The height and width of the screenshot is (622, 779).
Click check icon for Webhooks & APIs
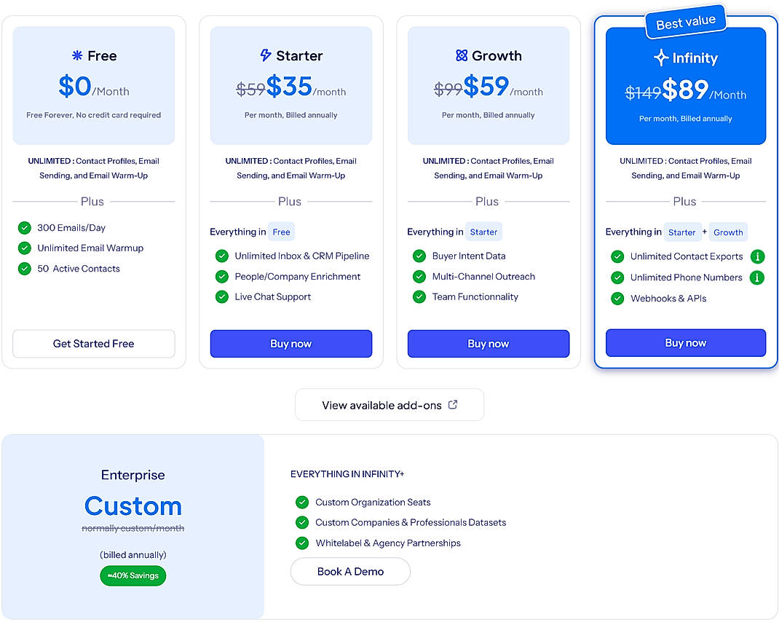[617, 299]
